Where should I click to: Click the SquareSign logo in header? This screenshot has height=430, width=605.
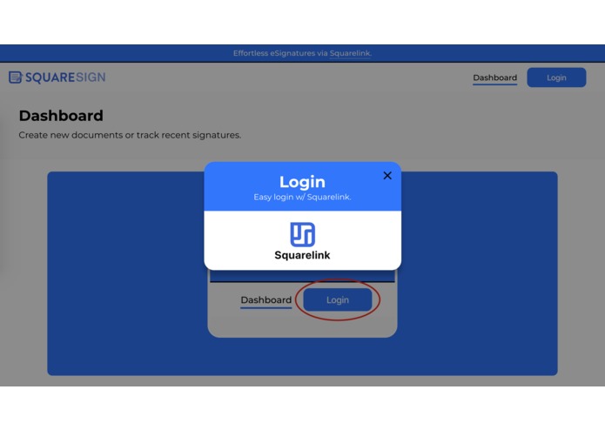(57, 77)
